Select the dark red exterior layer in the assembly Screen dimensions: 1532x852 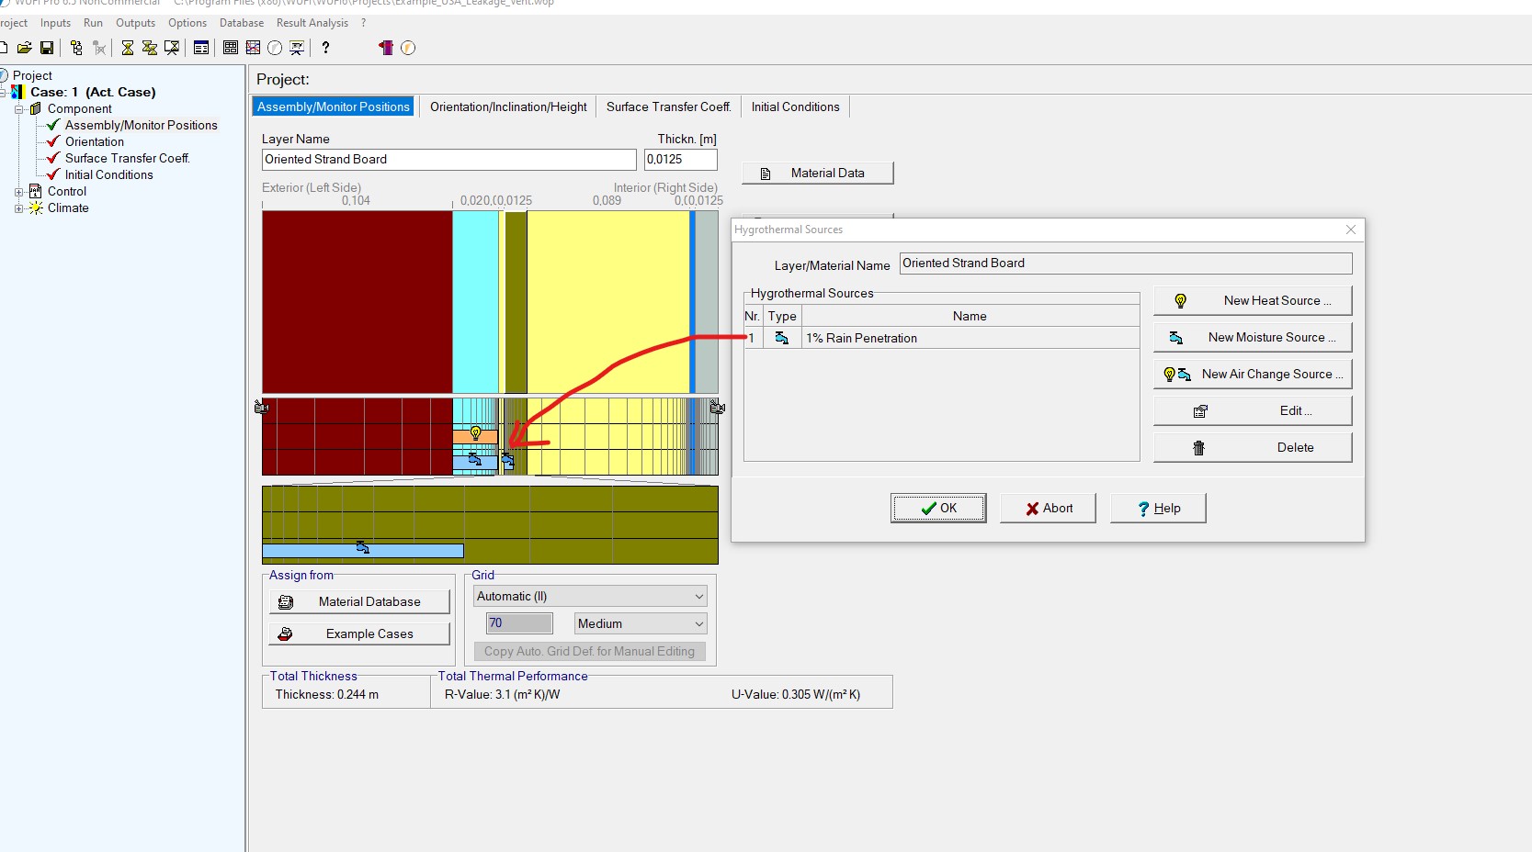tap(357, 301)
